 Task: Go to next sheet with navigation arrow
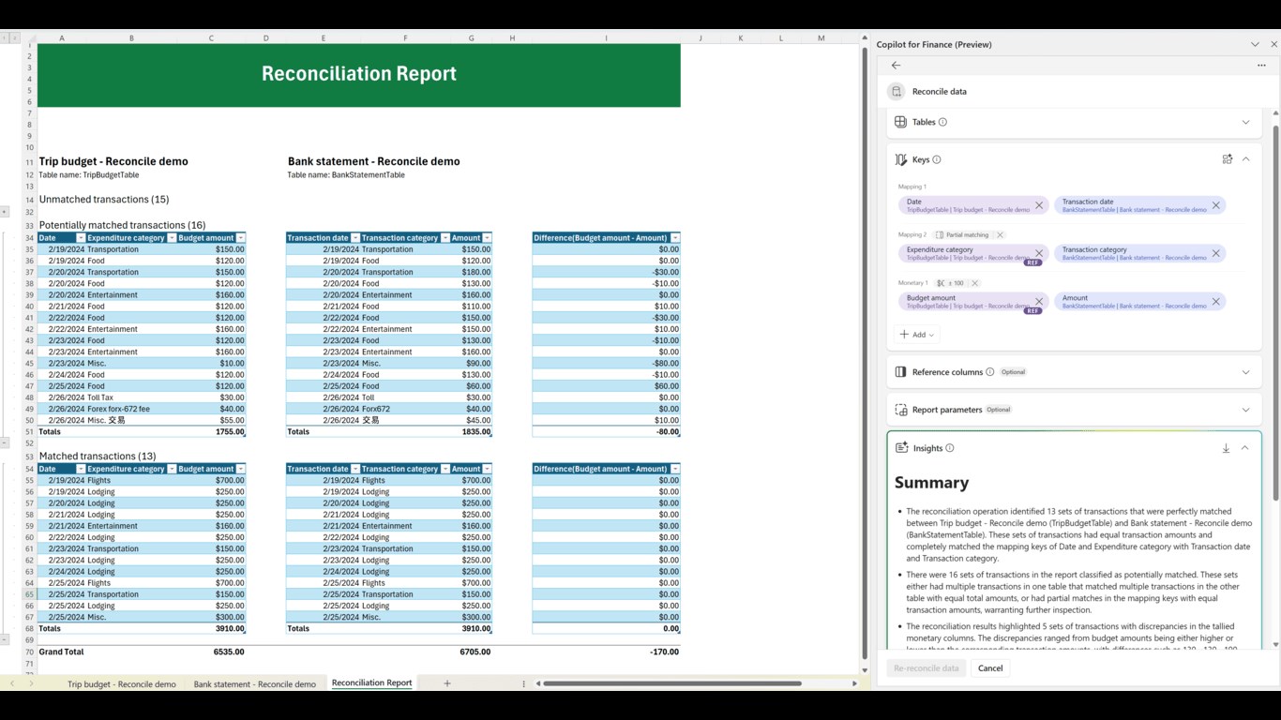(31, 684)
